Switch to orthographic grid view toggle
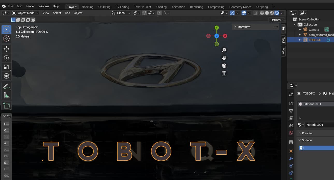 224,73
